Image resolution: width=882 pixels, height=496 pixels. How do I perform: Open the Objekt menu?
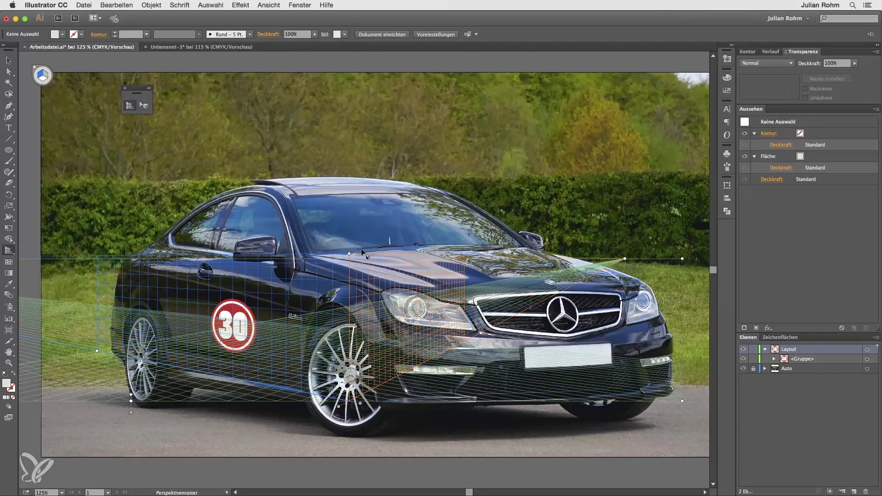tap(151, 5)
